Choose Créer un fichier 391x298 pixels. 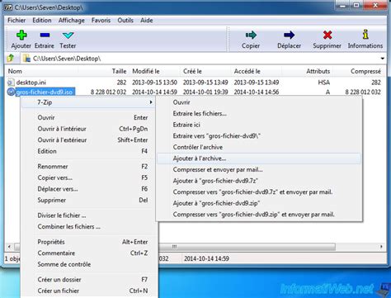pyautogui.click(x=88, y=291)
